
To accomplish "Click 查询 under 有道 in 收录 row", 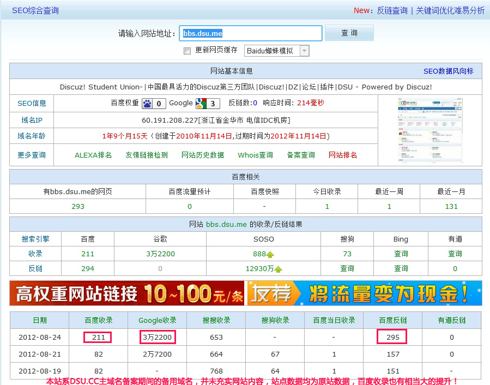I will click(x=455, y=254).
